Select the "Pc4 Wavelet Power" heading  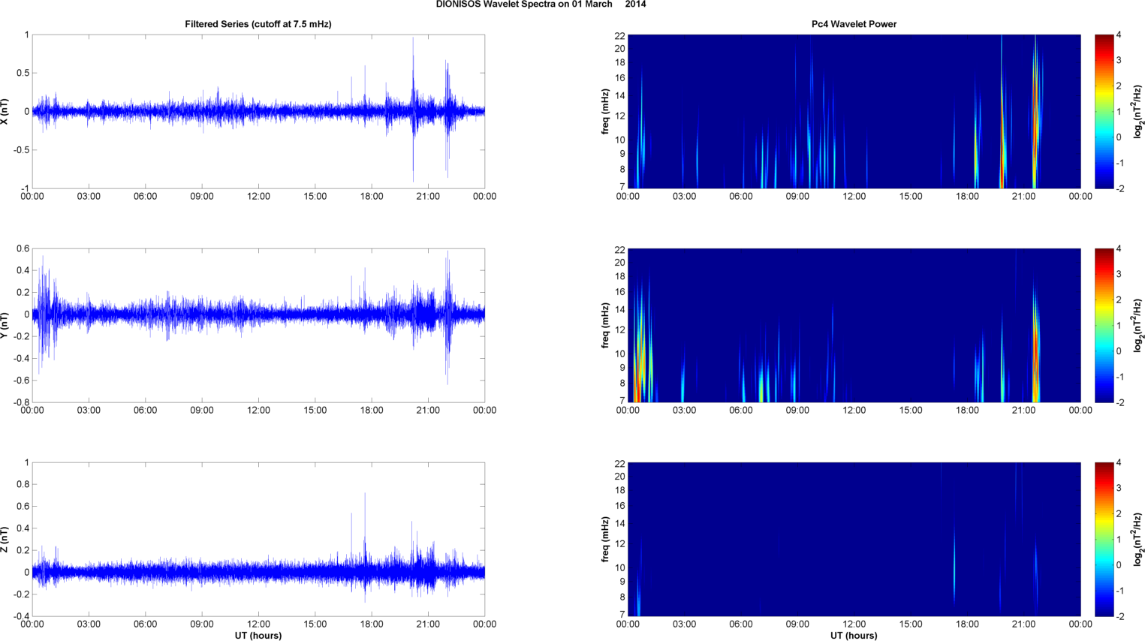tap(854, 24)
